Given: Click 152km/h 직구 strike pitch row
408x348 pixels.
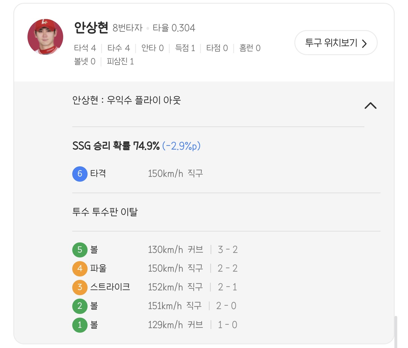Looking at the screenshot, I should pos(175,287).
